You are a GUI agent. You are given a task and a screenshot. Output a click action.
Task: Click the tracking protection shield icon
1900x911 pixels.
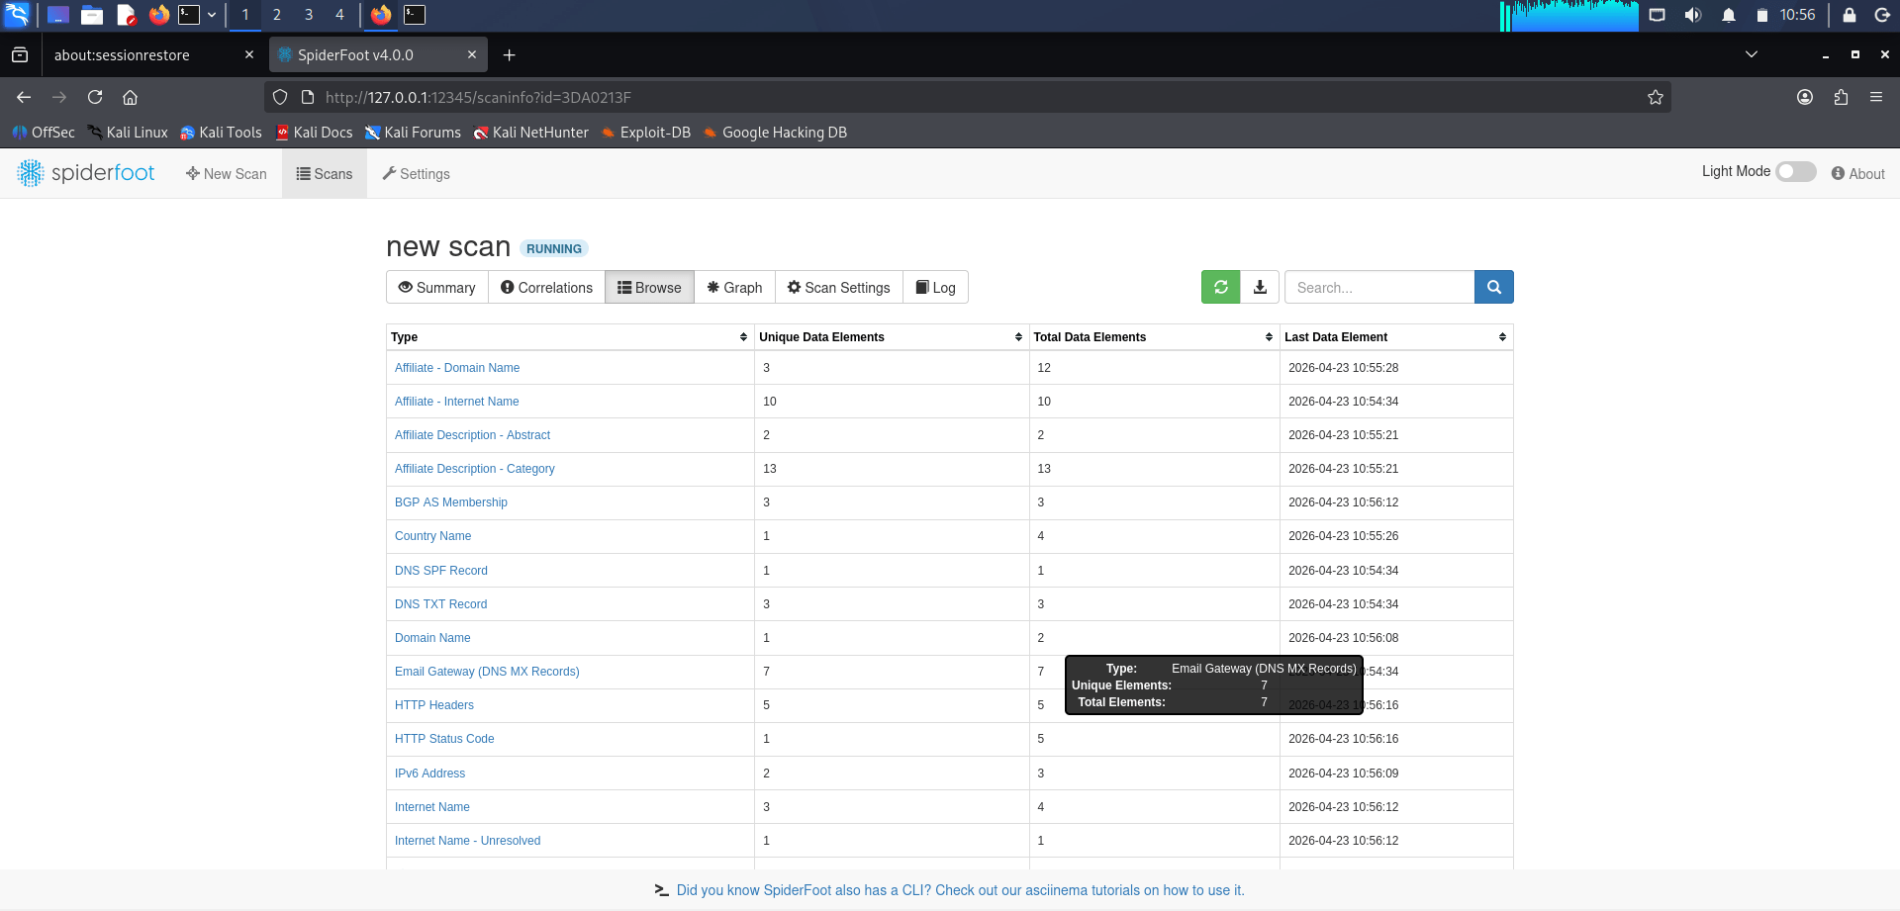pos(280,97)
